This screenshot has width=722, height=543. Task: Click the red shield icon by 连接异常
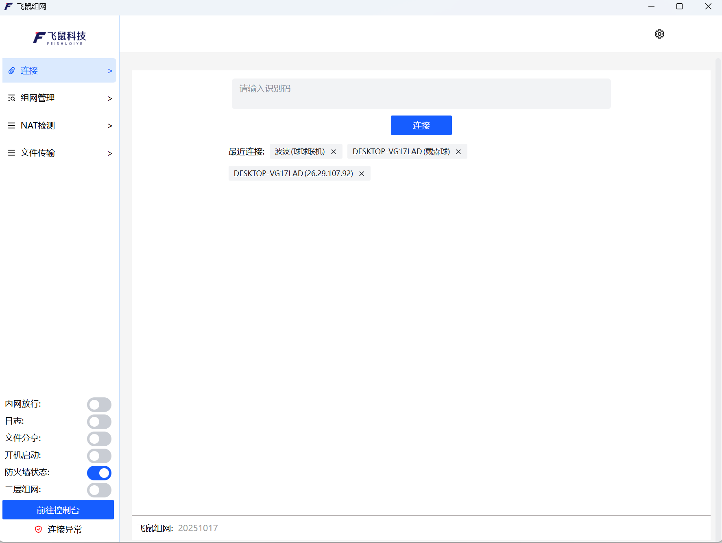tap(39, 529)
